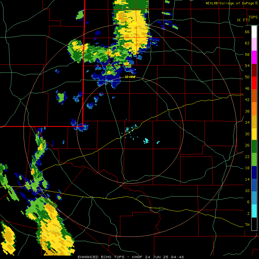This screenshot has width=259, height=259.
Task: Select the light blue legend segment
Action: [x=254, y=198]
